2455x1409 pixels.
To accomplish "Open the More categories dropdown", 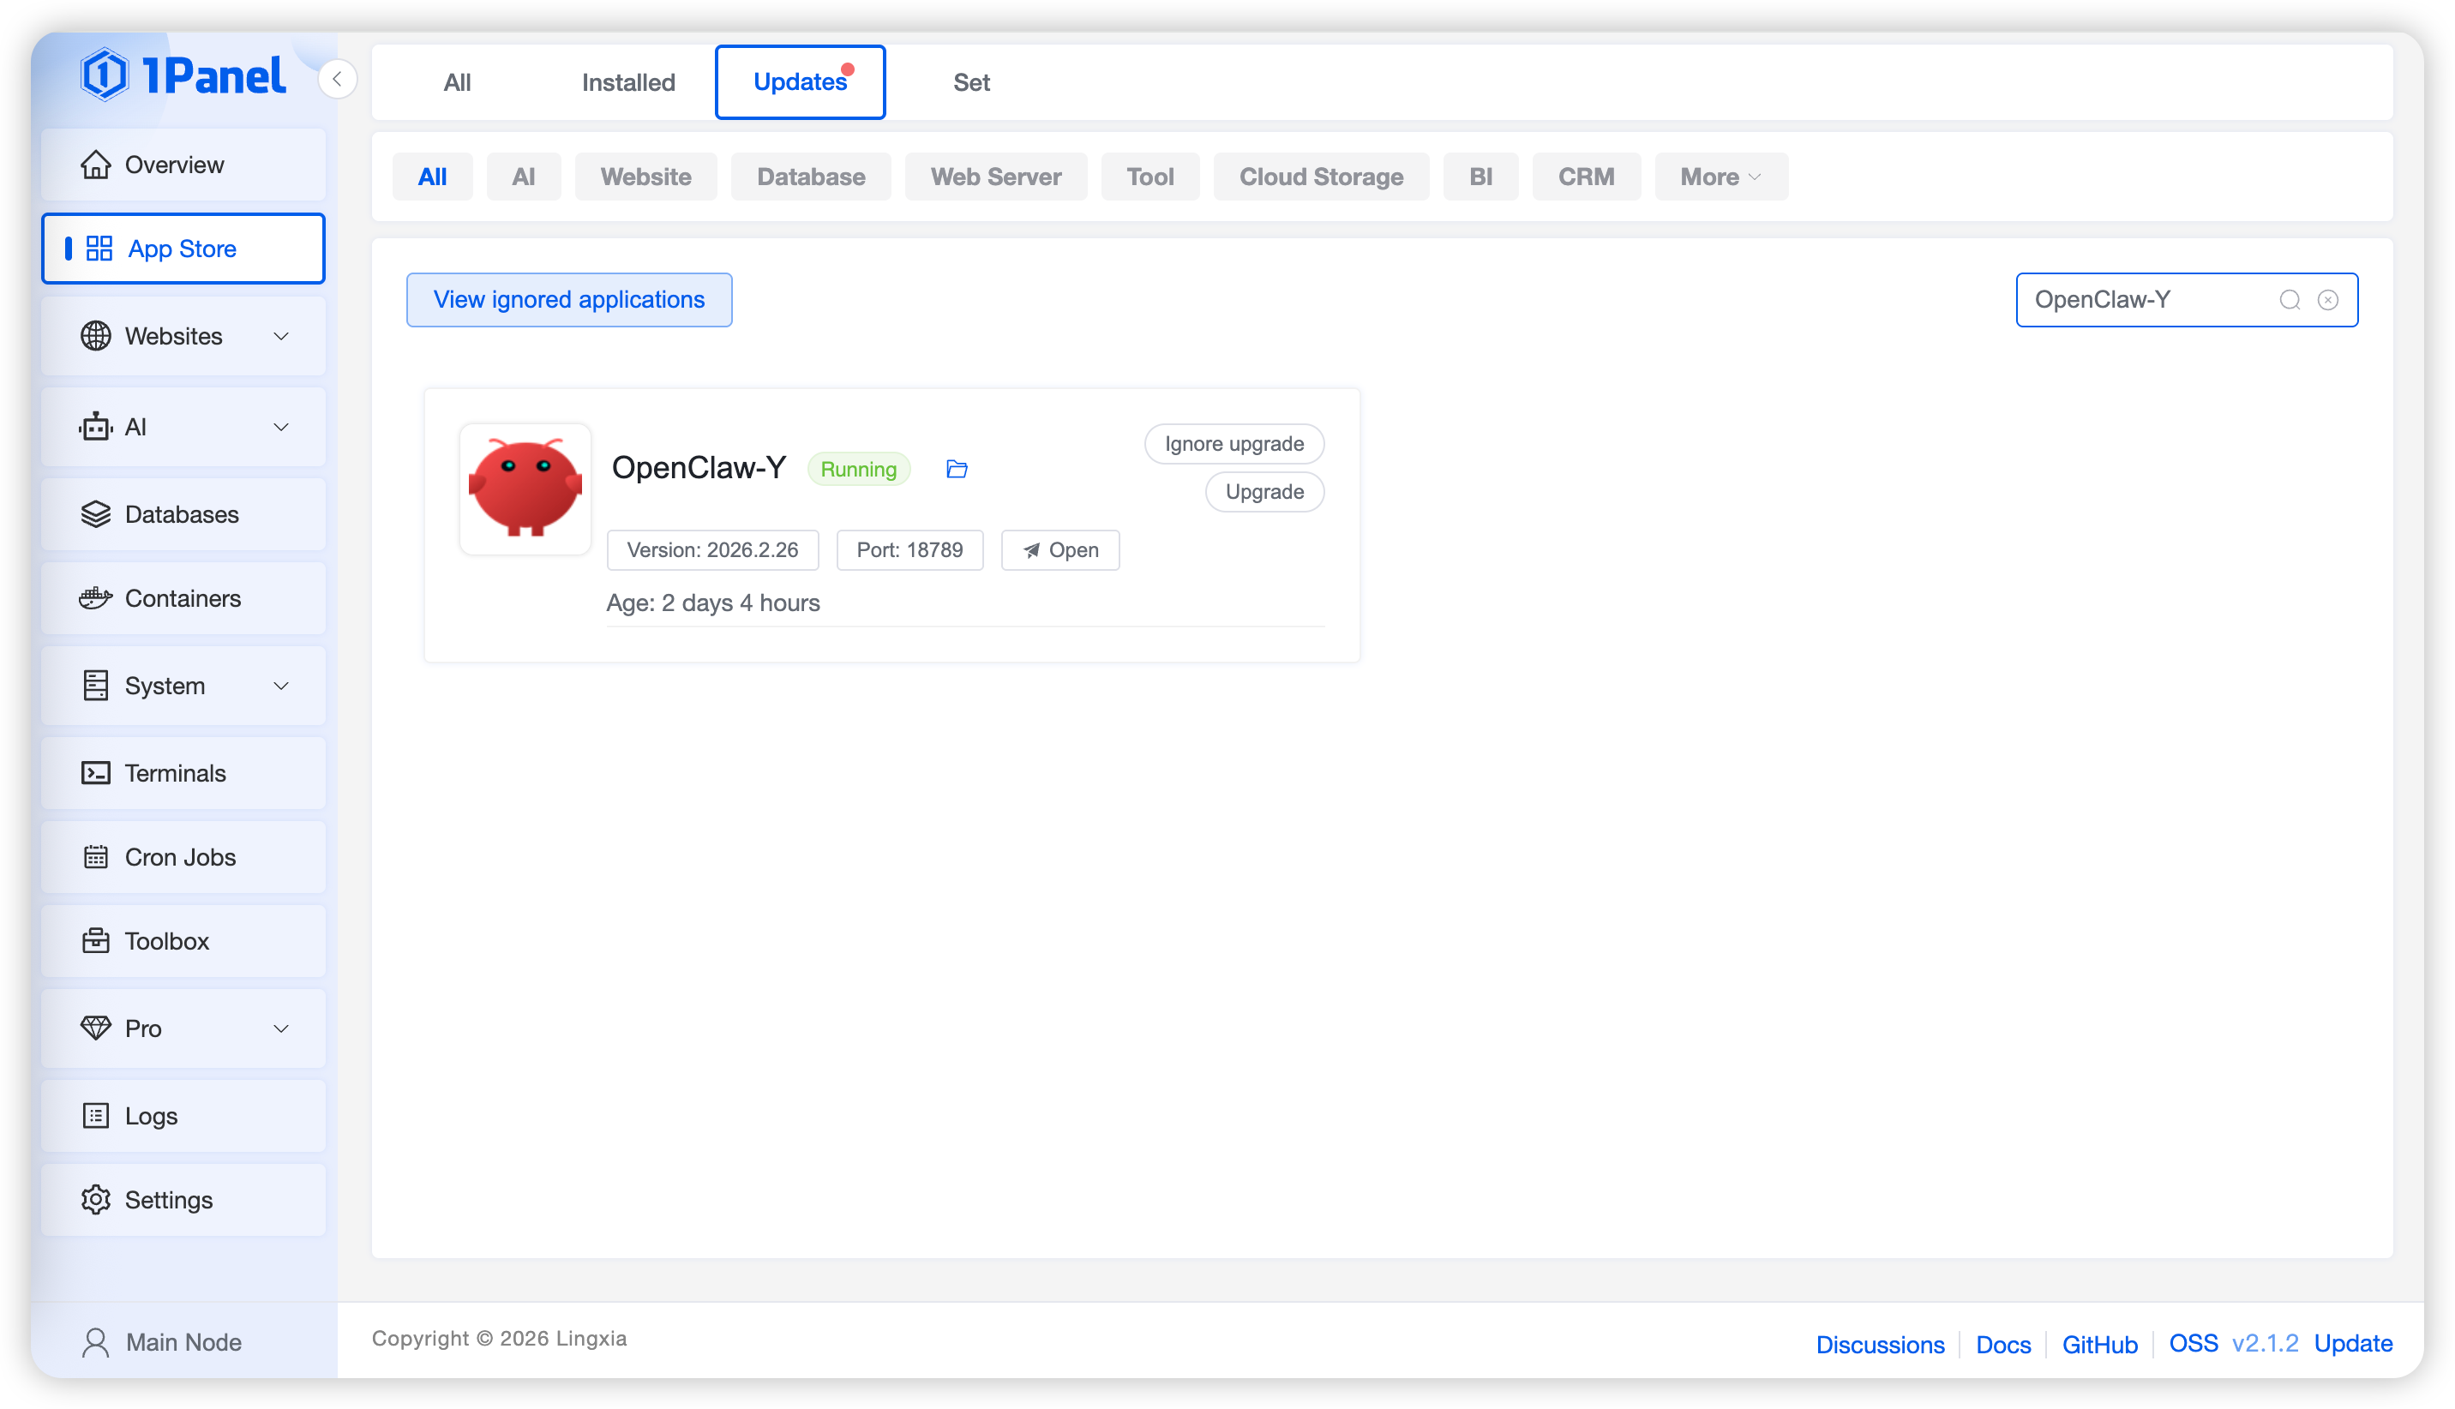I will (x=1720, y=177).
